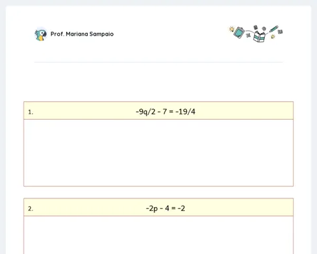Click the gray page icon above book

(256, 27)
